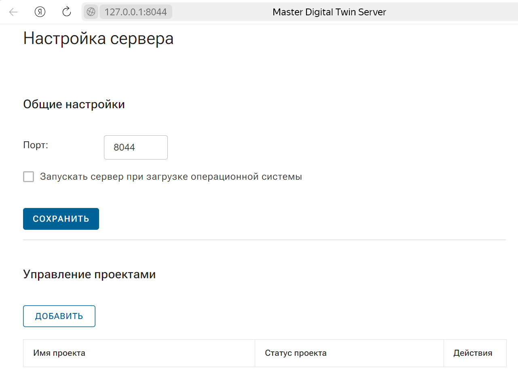Click the value 8044 inside the port box
The width and height of the screenshot is (518, 380).
[x=124, y=147]
